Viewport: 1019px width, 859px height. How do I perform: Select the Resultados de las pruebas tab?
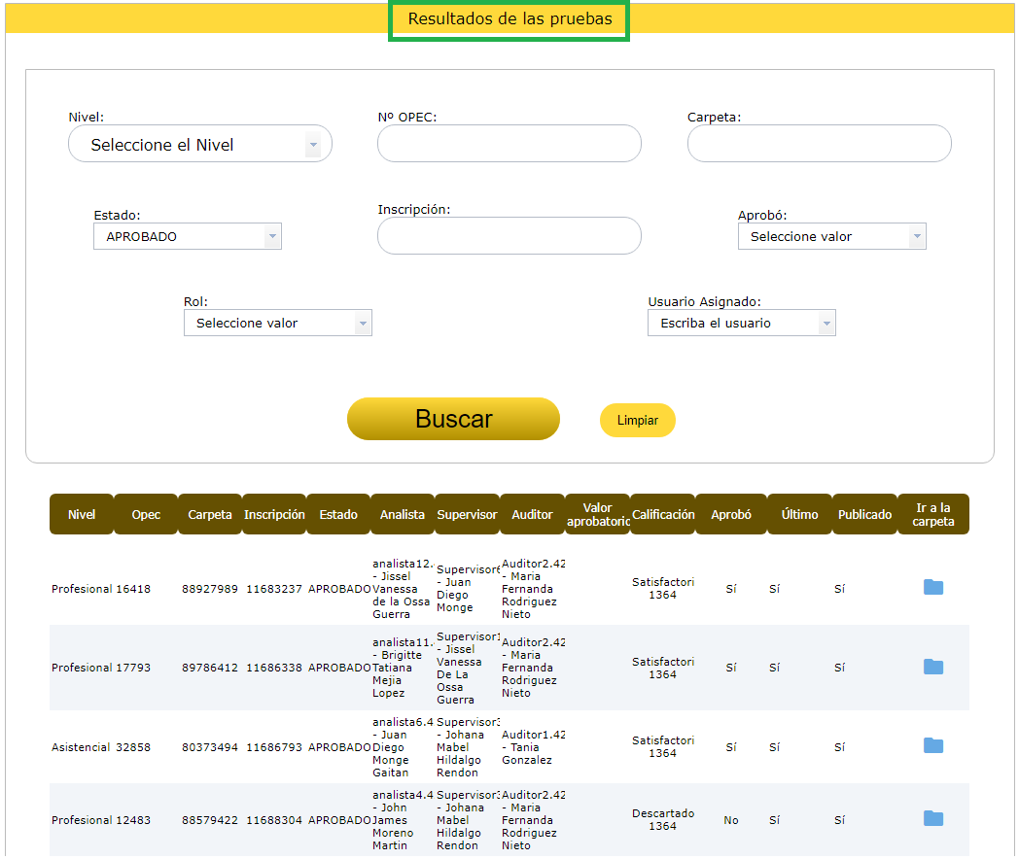(x=509, y=19)
